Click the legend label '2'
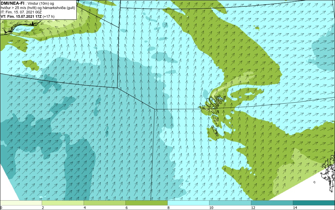The height and width of the screenshot is (210, 335). [43, 208]
